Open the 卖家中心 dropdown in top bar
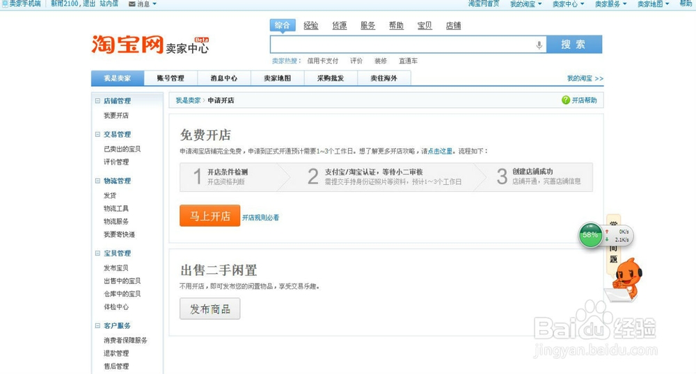696x374 pixels. click(568, 4)
